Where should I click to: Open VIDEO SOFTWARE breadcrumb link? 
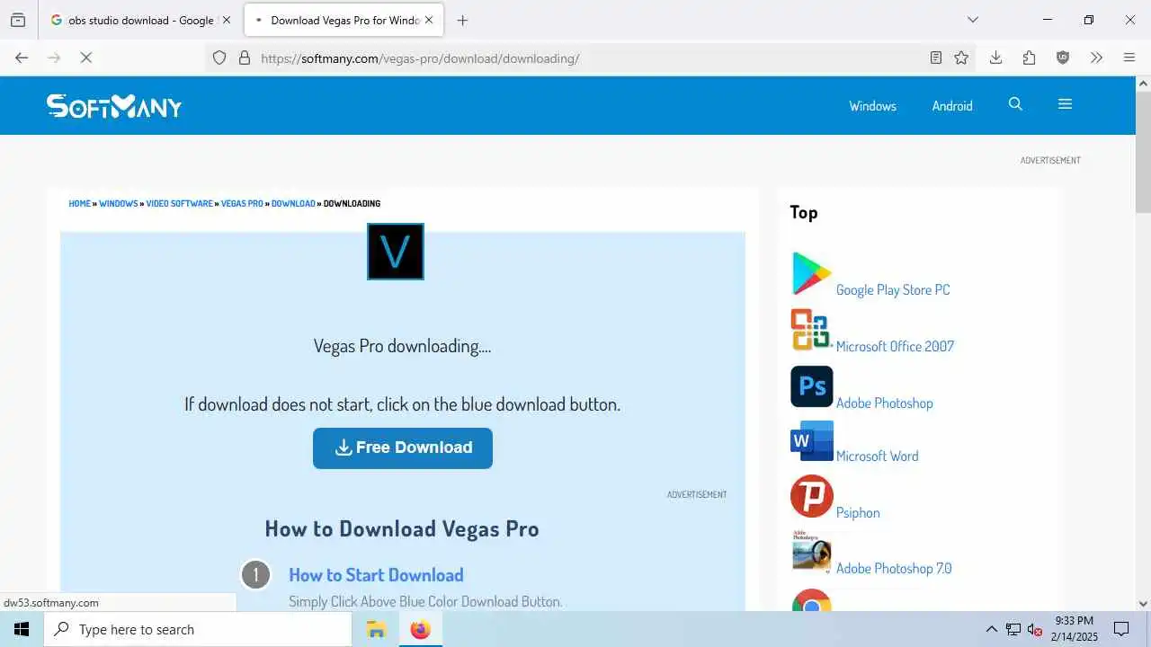pos(180,204)
